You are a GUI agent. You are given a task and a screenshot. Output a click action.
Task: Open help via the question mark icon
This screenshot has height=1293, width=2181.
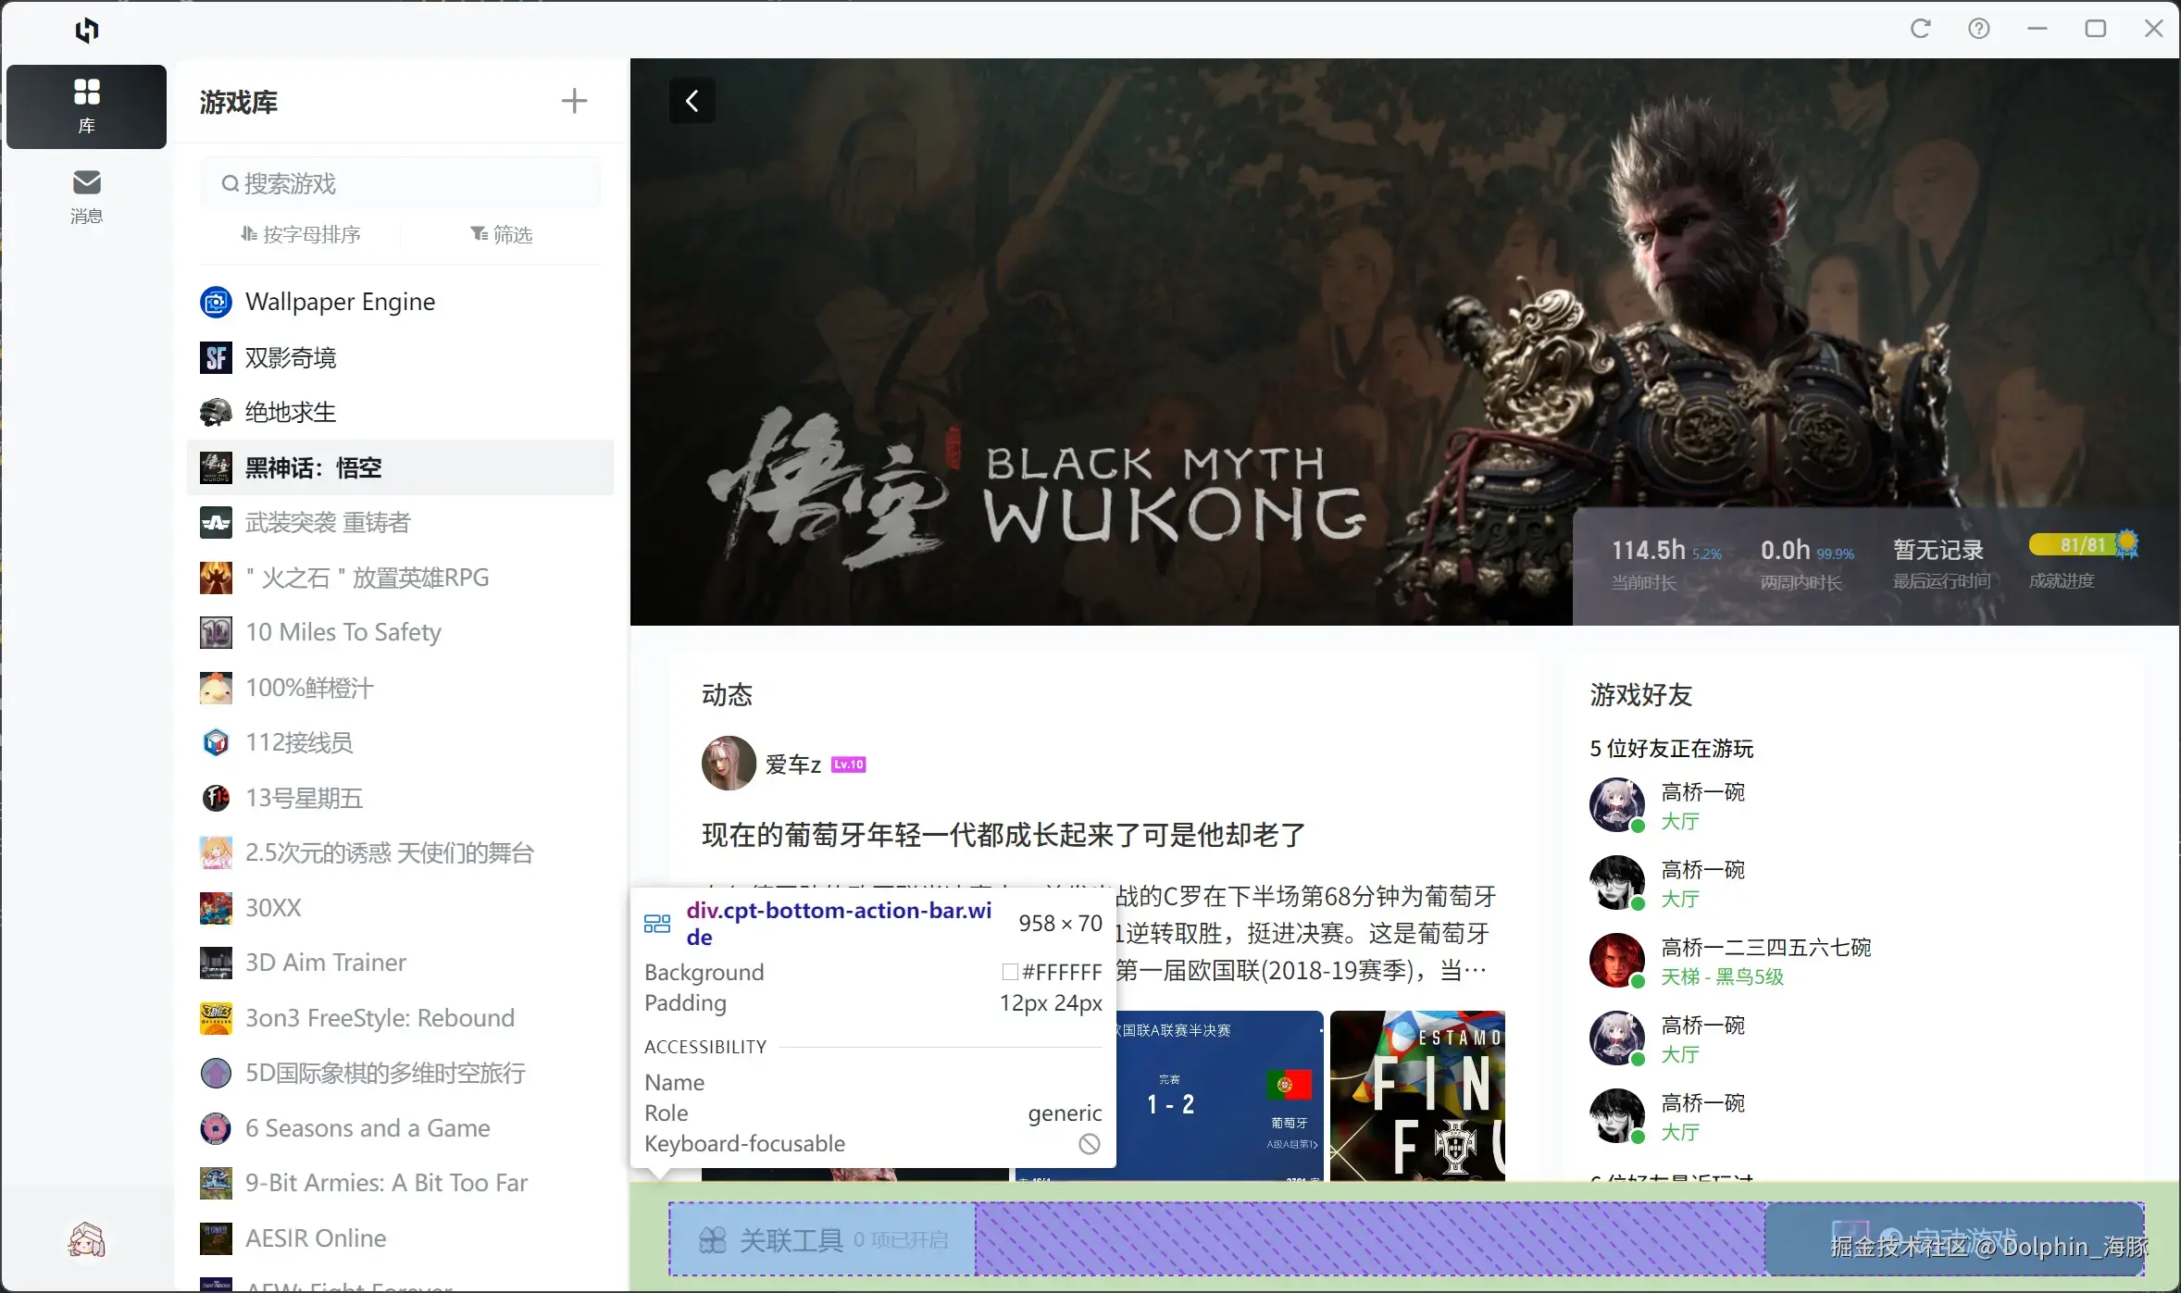click(x=1980, y=29)
